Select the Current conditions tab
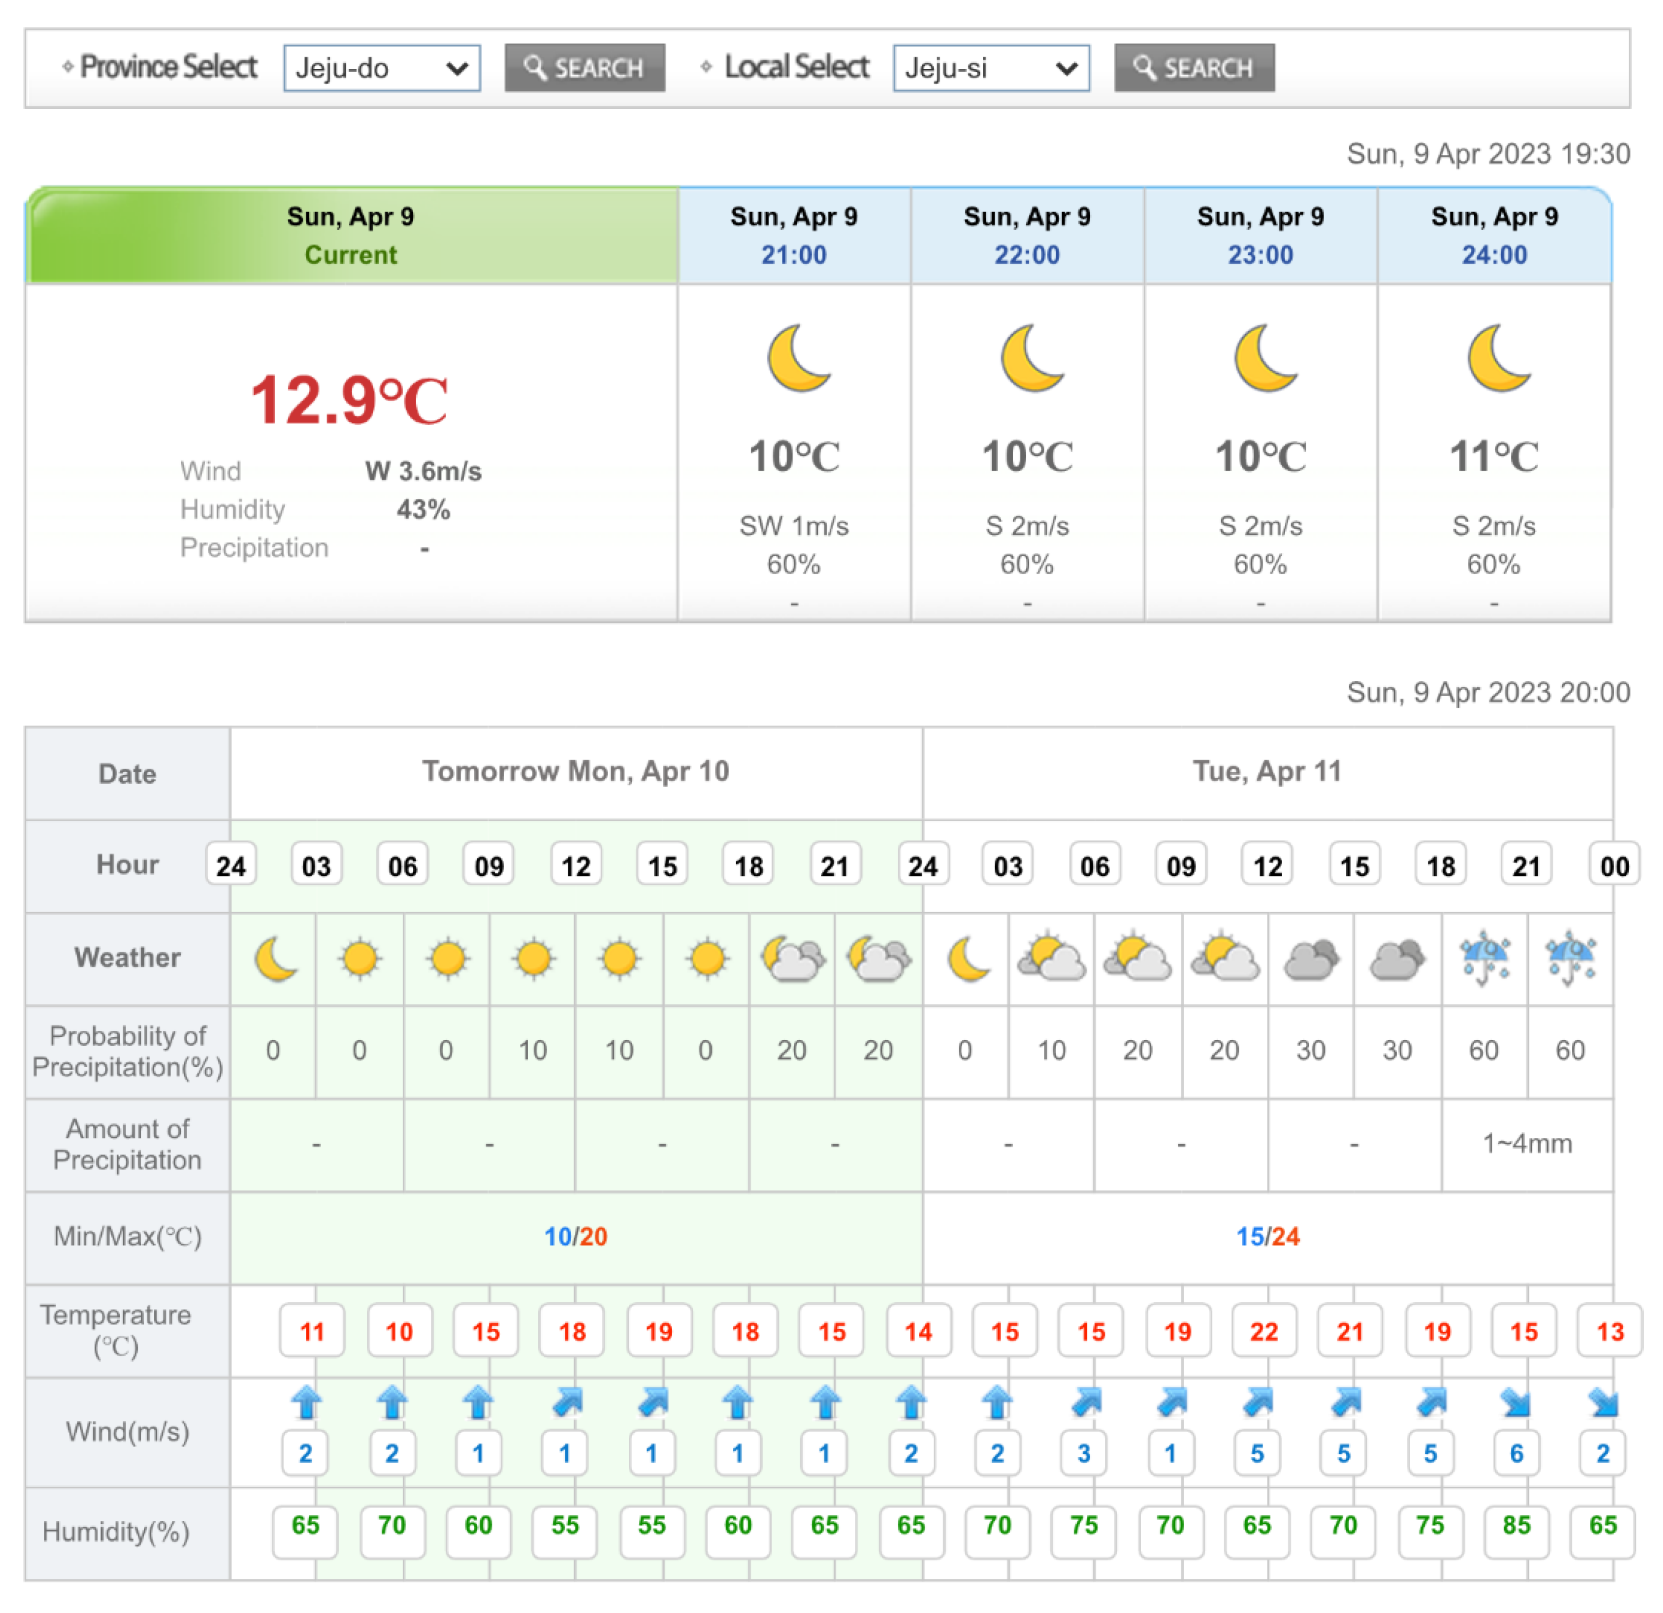The height and width of the screenshot is (1613, 1663). click(x=350, y=235)
